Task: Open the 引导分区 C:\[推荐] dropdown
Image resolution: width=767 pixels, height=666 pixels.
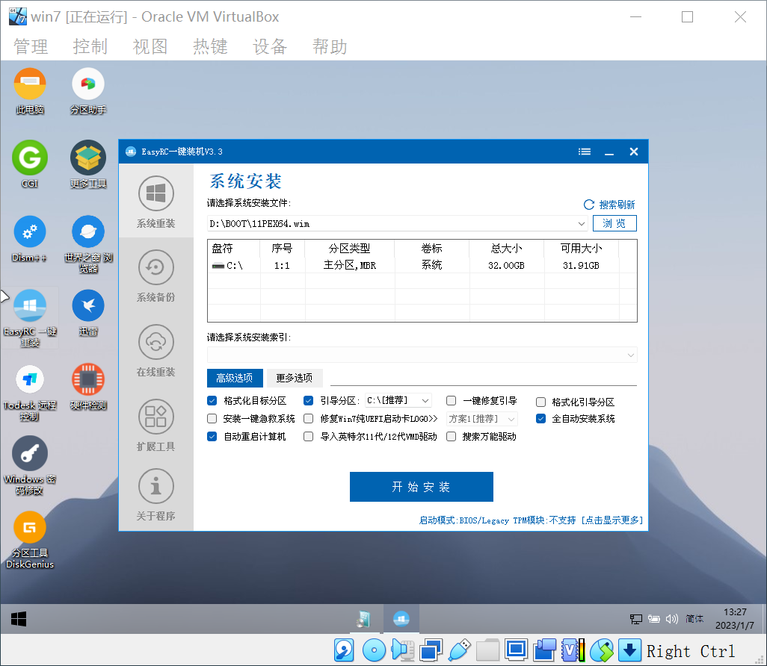Action: click(x=398, y=401)
